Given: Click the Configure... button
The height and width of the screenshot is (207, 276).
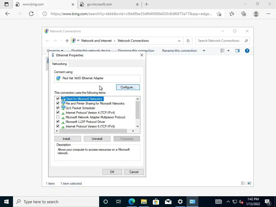Looking at the screenshot, I should [x=128, y=87].
